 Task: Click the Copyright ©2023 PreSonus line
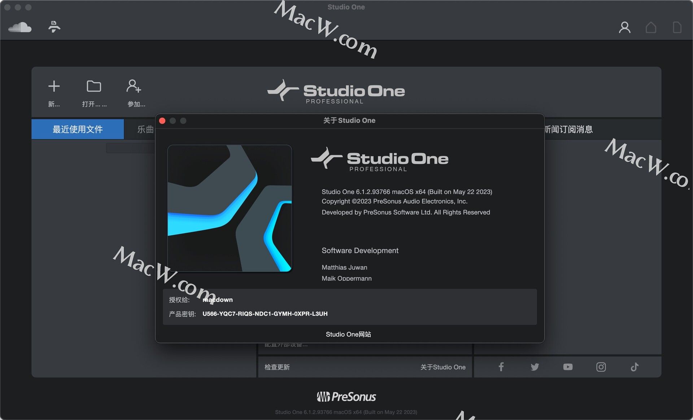pos(395,201)
